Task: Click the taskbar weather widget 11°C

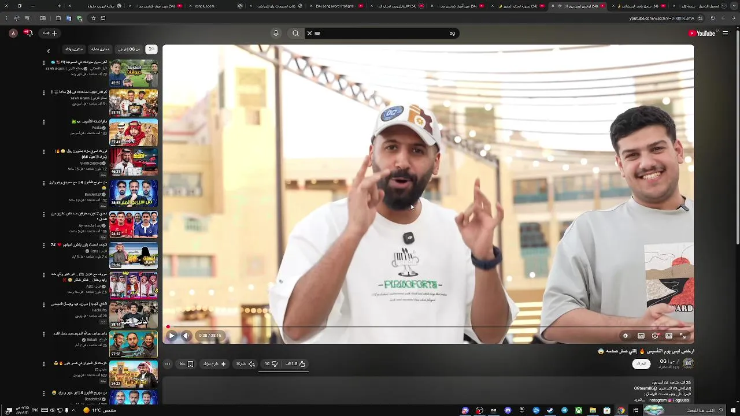Action: 99,410
